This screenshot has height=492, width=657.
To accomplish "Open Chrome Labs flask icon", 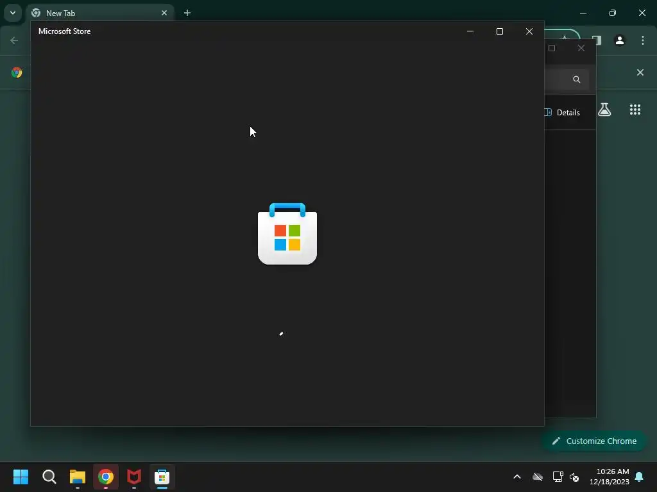I will [x=604, y=110].
